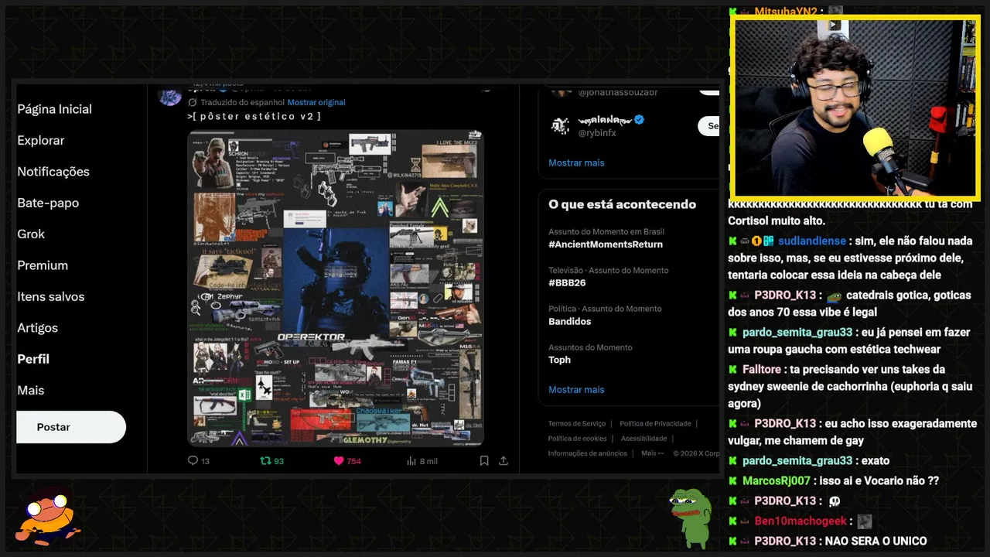Open Premium in the sidebar
The height and width of the screenshot is (557, 990).
(x=43, y=265)
